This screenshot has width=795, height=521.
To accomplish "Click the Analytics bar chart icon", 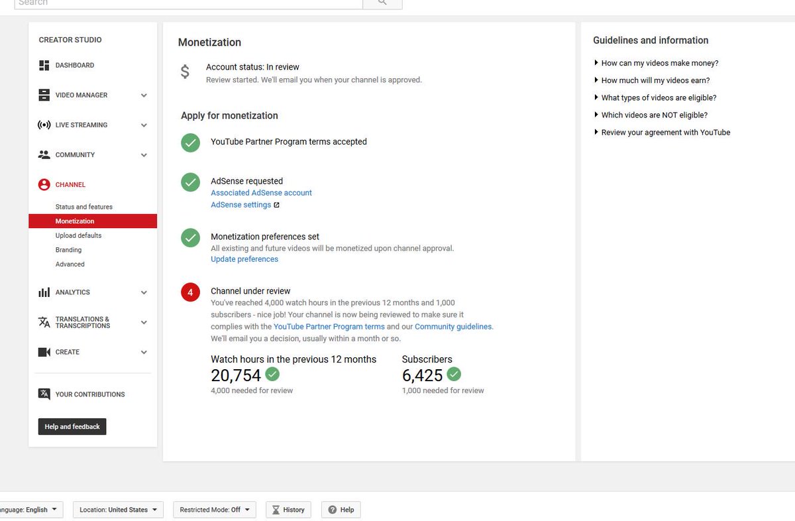I will coord(44,292).
